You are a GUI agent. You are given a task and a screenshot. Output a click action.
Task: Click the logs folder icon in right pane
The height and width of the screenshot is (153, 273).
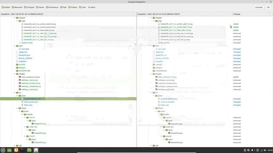(x=157, y=21)
